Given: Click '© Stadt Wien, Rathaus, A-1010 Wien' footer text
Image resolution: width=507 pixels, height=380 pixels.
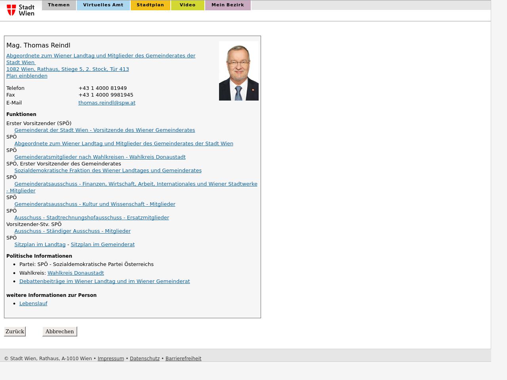Looking at the screenshot, I should click(x=48, y=358).
